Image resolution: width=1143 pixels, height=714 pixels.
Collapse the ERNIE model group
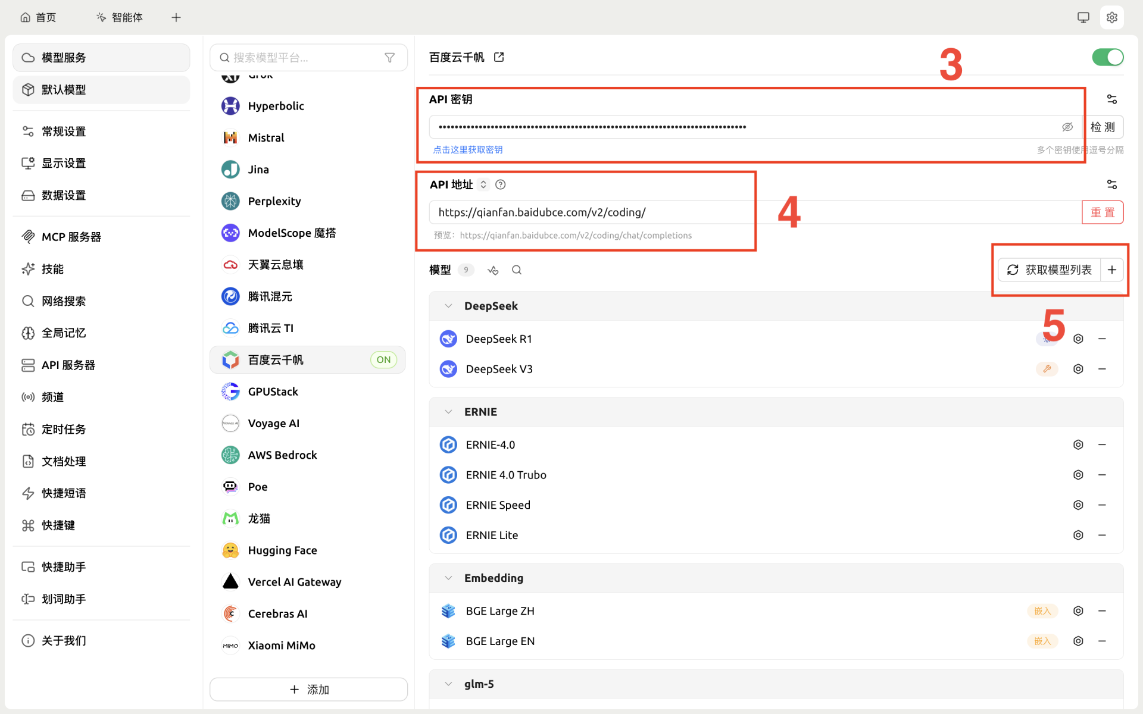pyautogui.click(x=448, y=412)
